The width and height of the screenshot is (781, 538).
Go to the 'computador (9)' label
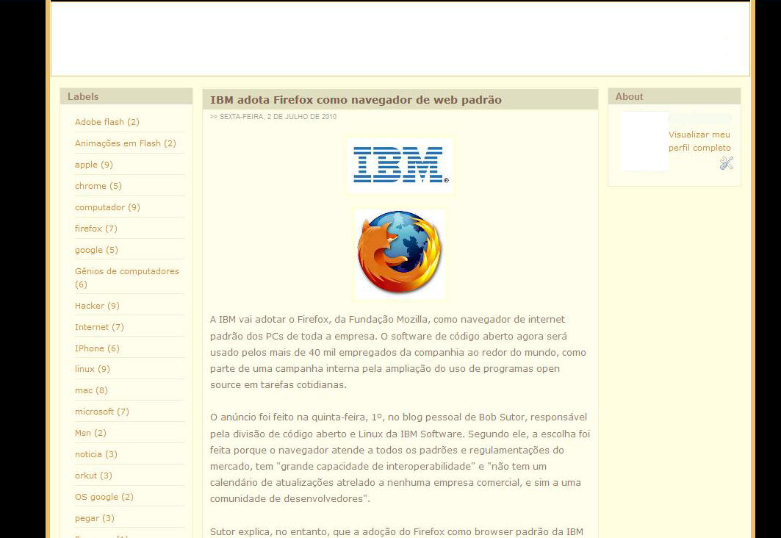[107, 207]
